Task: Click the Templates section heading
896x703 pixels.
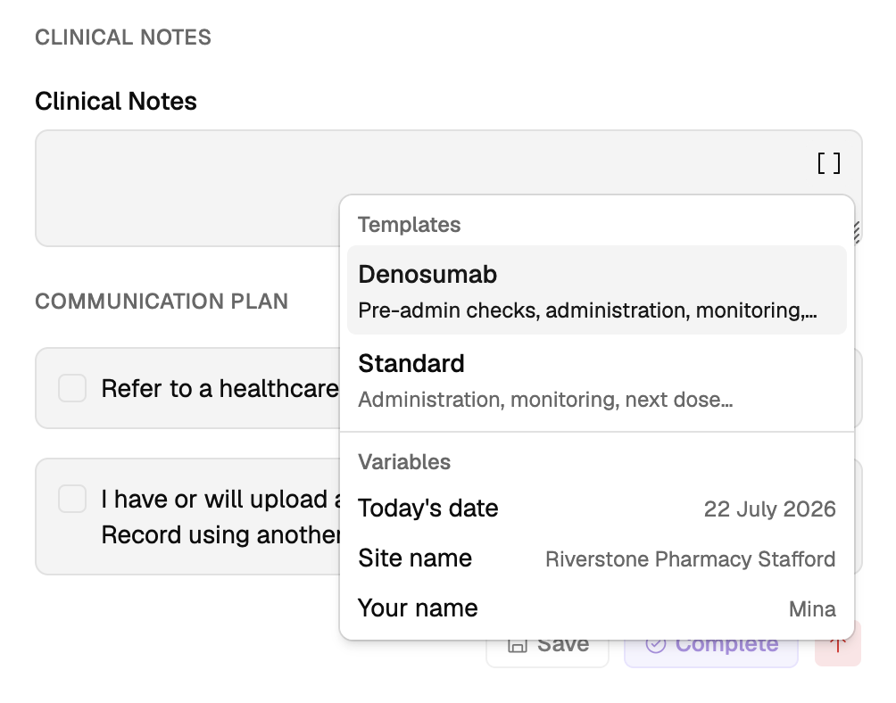Action: click(x=409, y=225)
